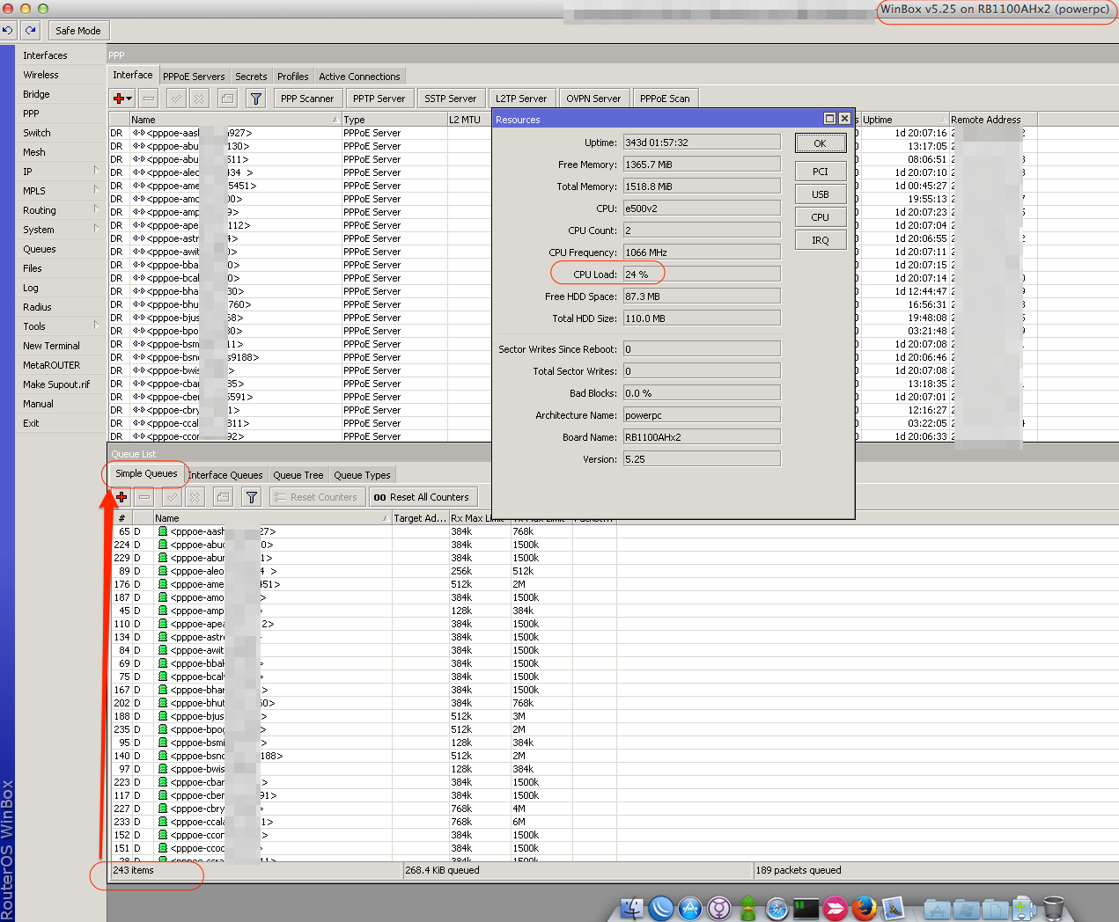
Task: Maximize the Resources dialog with its restore icon
Action: [829, 118]
